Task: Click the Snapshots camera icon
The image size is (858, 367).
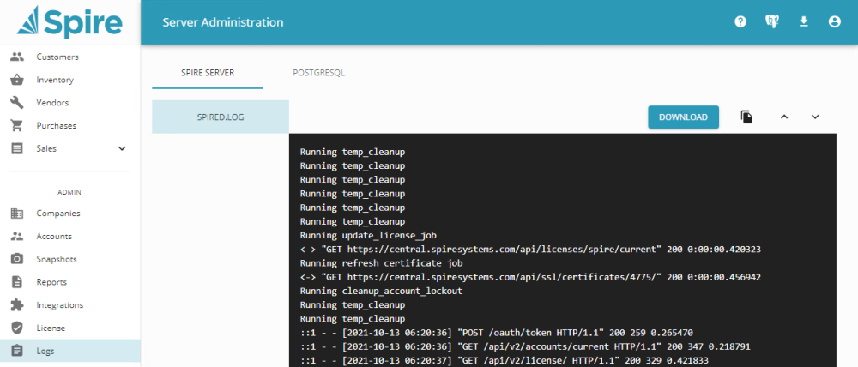Action: [x=17, y=259]
